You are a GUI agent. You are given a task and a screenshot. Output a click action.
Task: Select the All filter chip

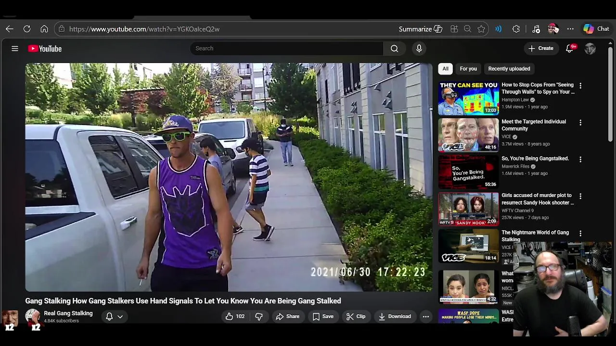click(x=445, y=69)
